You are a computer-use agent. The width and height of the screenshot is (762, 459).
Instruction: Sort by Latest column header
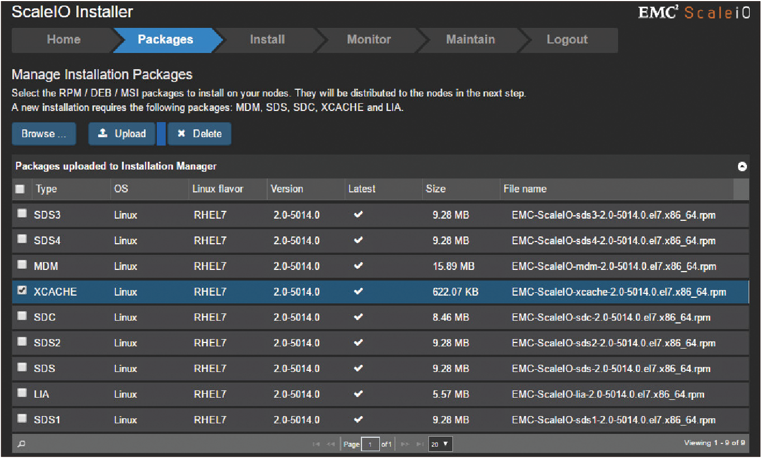coord(383,189)
